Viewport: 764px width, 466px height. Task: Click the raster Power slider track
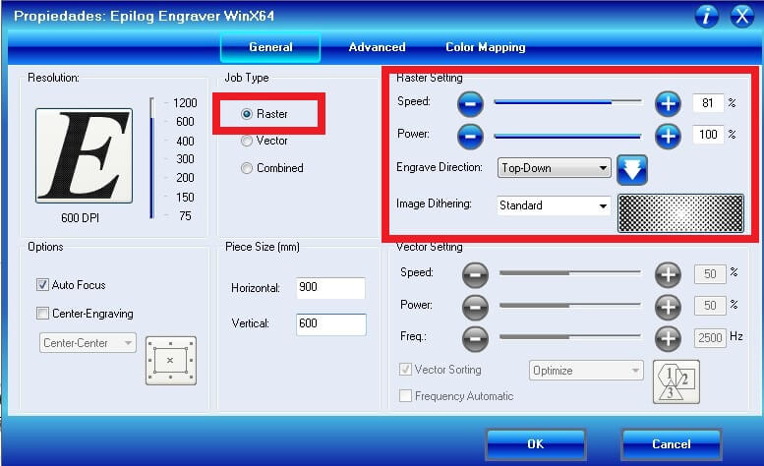pos(567,136)
